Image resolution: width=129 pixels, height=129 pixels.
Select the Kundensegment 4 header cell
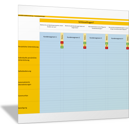click(117, 38)
